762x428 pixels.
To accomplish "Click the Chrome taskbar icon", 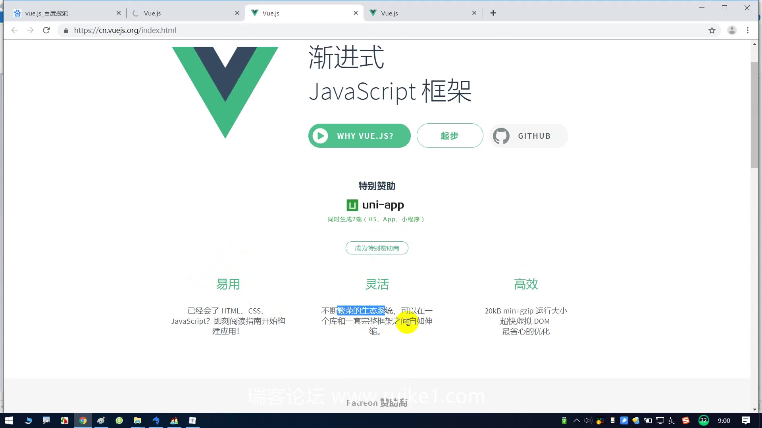I will (83, 420).
